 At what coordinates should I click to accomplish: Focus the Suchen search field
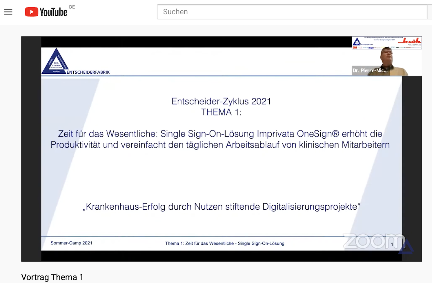(x=292, y=12)
